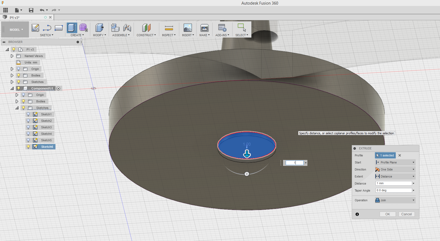
Task: Open the Extent Distance dropdown
Action: tap(395, 176)
